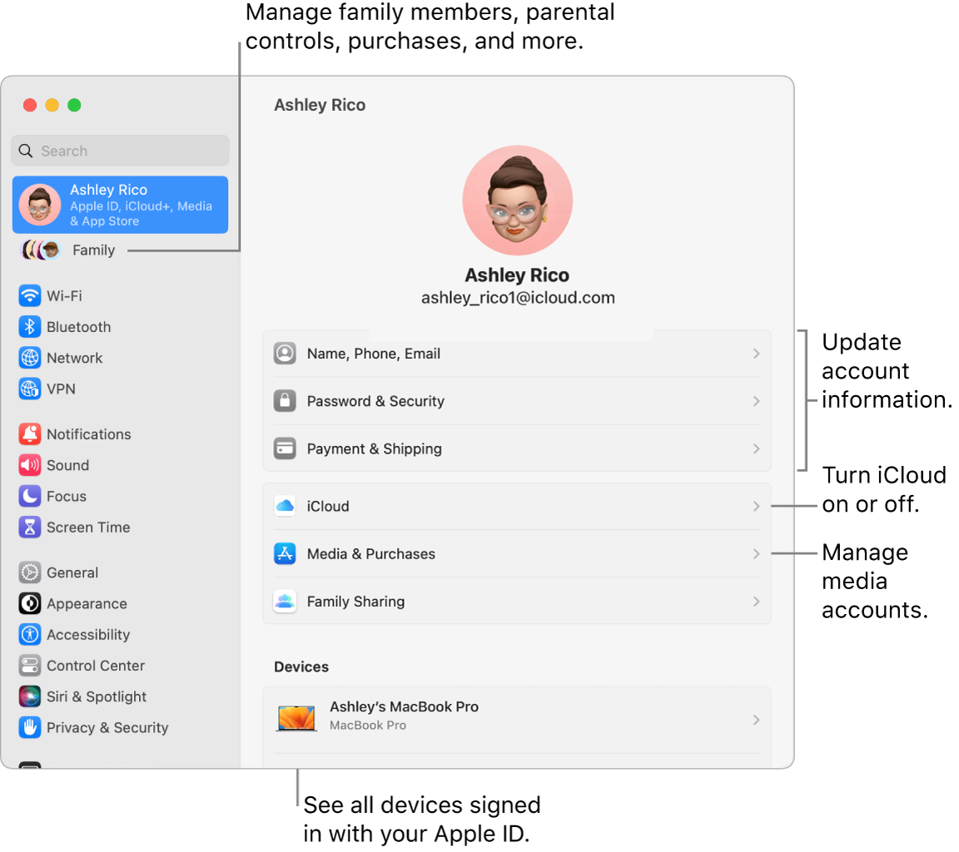Select the Notifications bell icon

point(29,433)
